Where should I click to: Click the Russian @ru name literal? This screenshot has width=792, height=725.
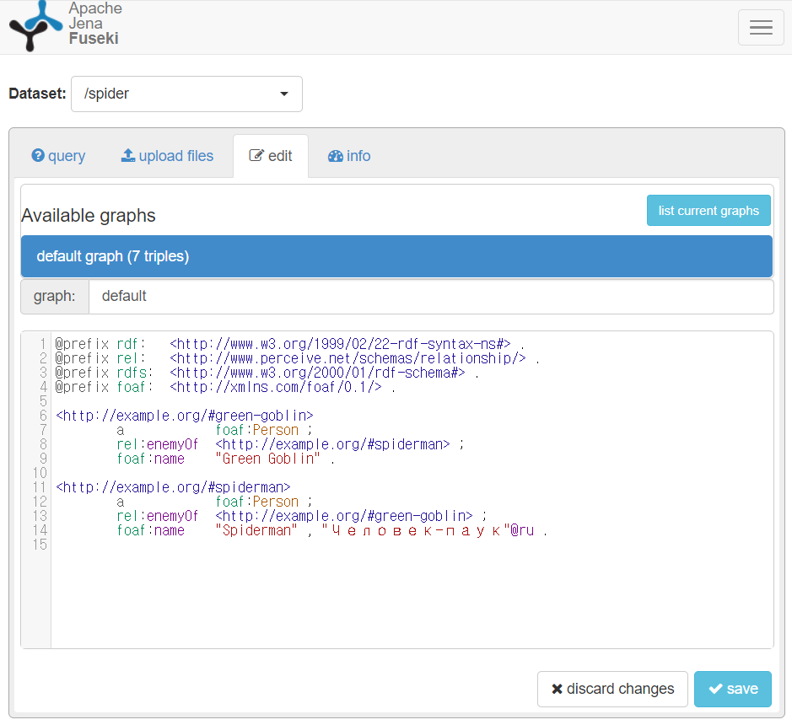pos(428,530)
